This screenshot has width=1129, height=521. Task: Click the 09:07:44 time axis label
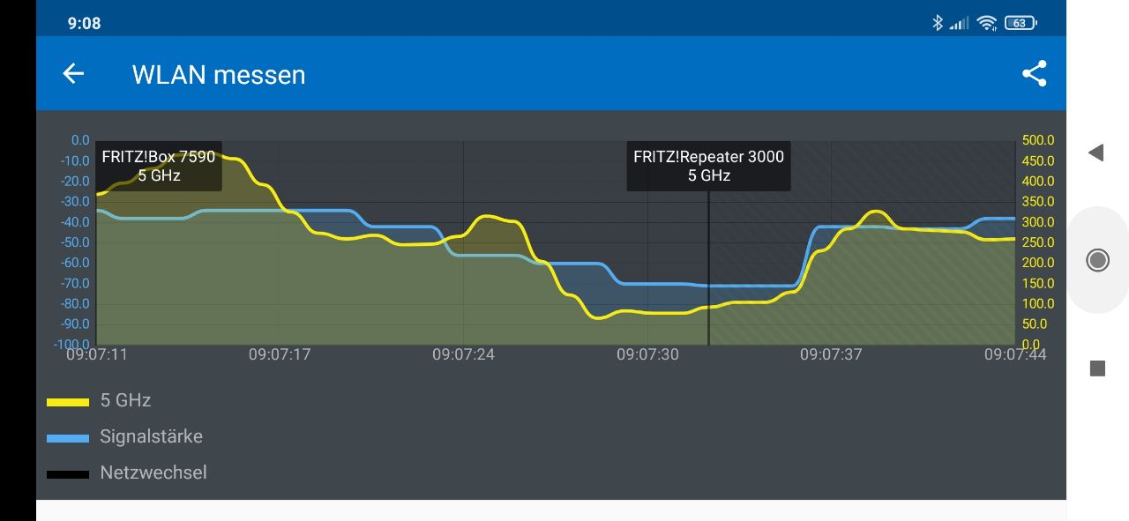click(1015, 354)
